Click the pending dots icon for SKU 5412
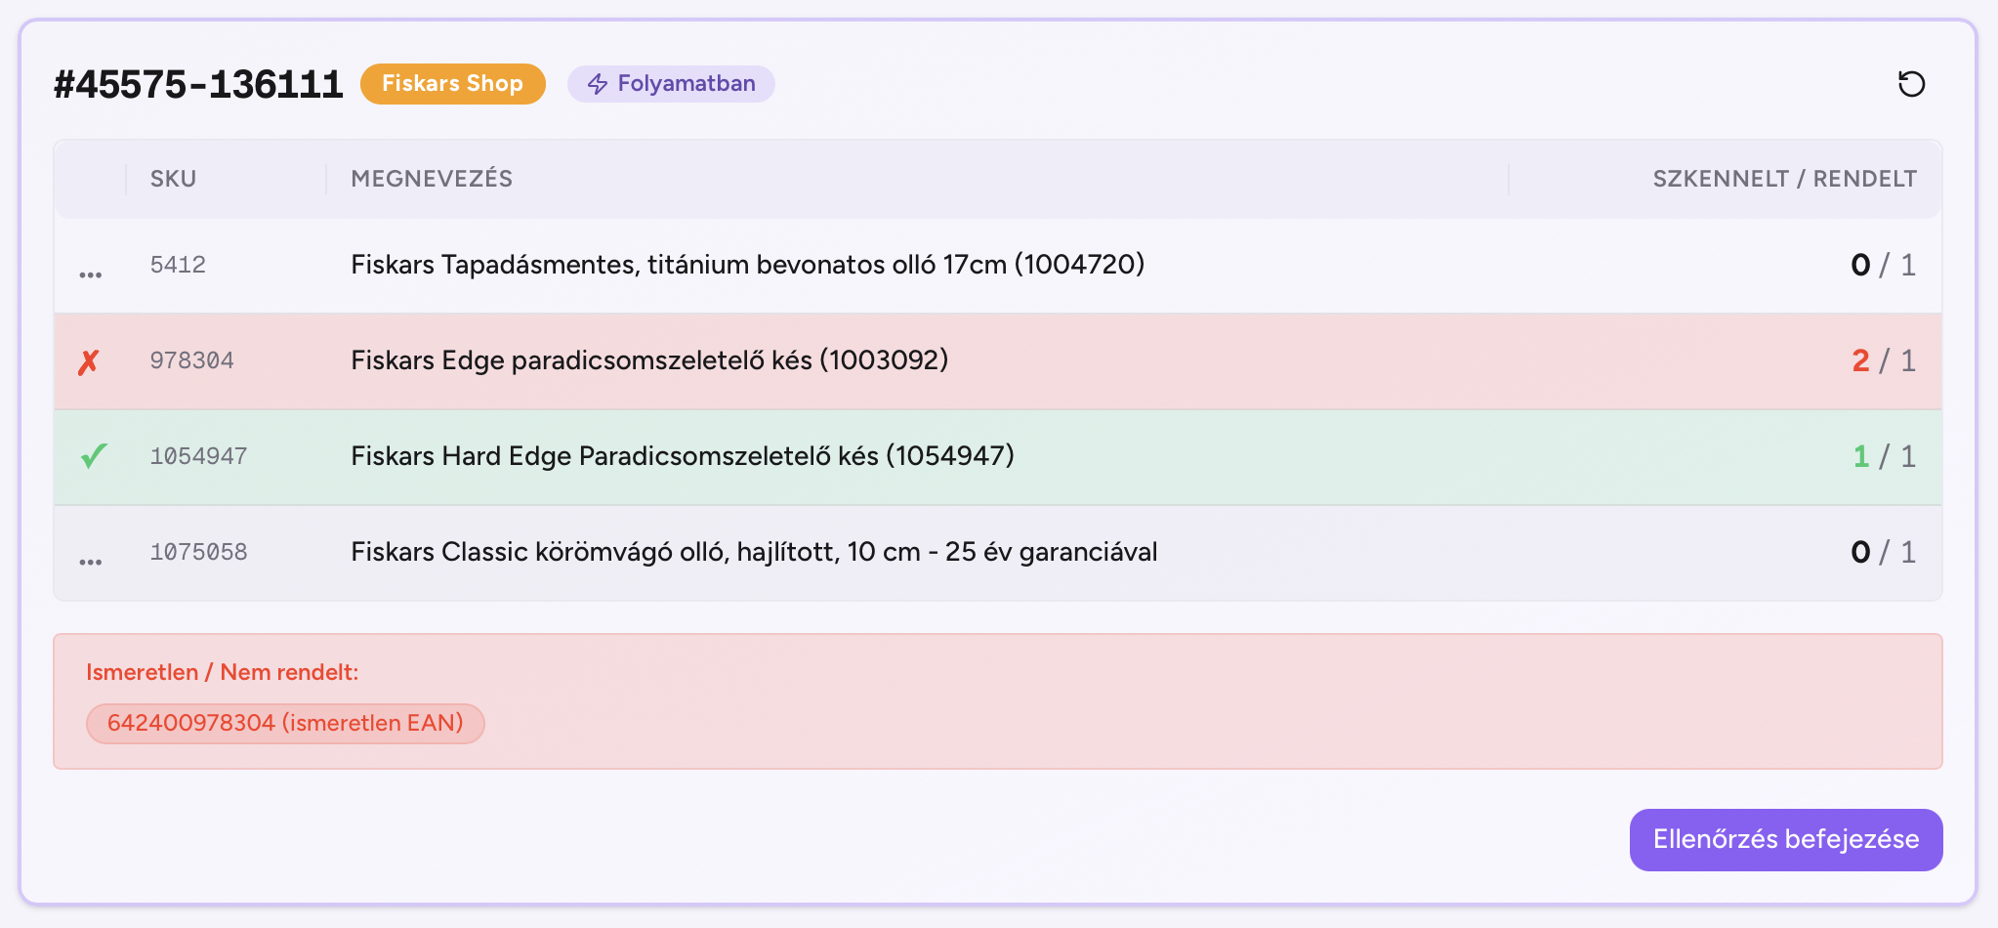 coord(91,274)
